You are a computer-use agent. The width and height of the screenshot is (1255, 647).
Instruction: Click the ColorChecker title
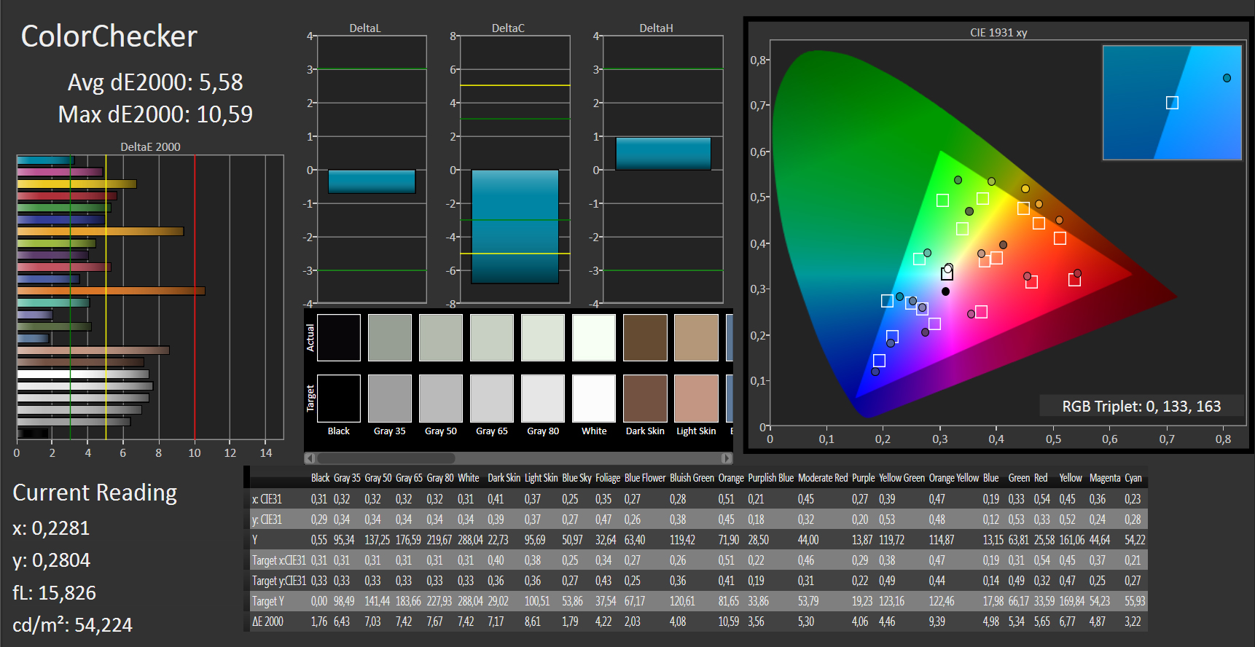point(109,36)
